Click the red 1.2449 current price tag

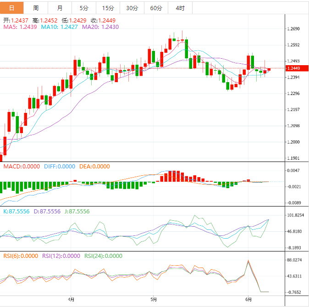pyautogui.click(x=295, y=68)
